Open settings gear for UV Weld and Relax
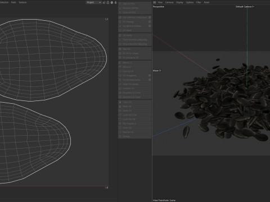 click(150, 26)
